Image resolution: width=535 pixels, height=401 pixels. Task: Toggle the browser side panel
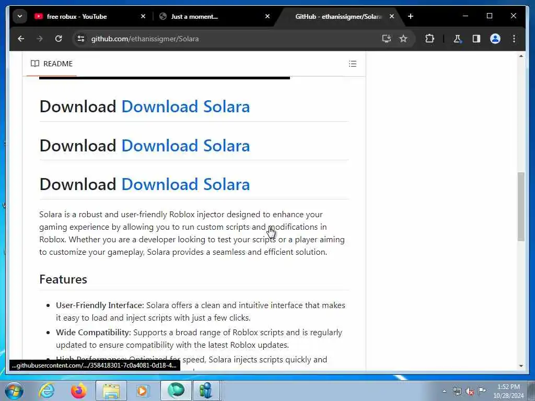click(x=476, y=39)
